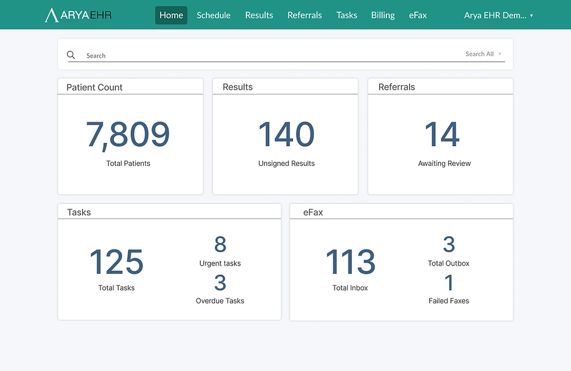Click the 3 overdue tasks count
This screenshot has height=371, width=571.
pos(220,282)
